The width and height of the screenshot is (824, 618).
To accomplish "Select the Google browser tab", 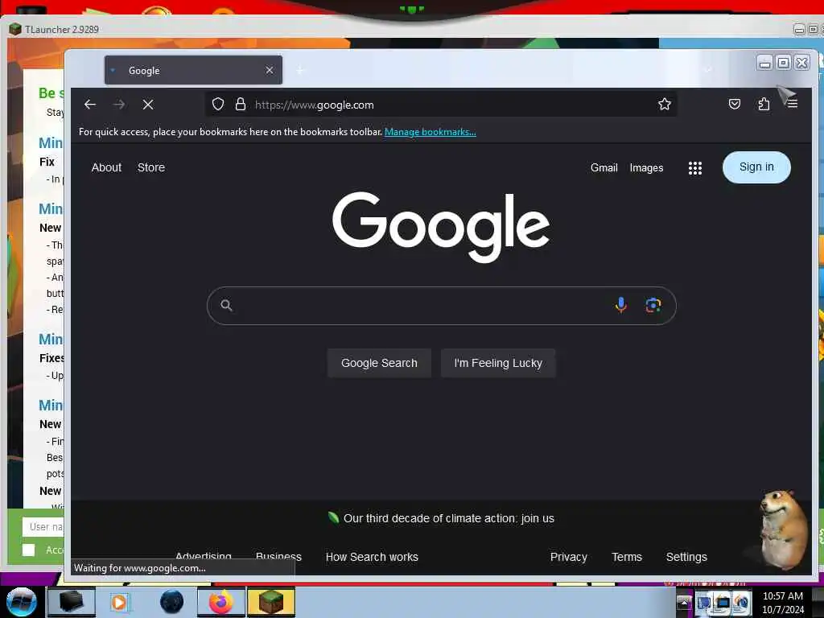I will coord(193,70).
